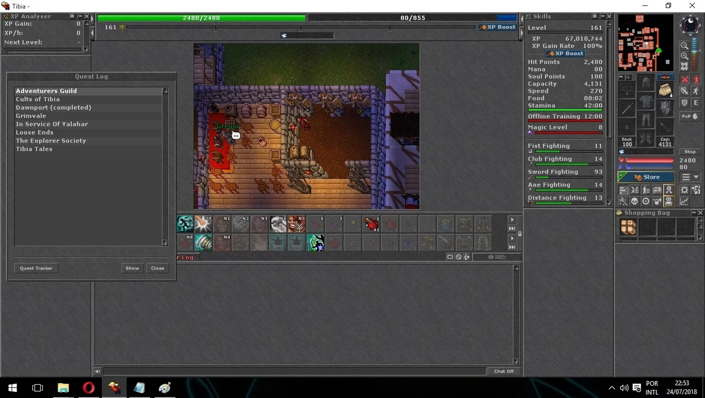Toggle action bar lock padlock
Image resolution: width=705 pixels, height=398 pixels.
point(520,234)
